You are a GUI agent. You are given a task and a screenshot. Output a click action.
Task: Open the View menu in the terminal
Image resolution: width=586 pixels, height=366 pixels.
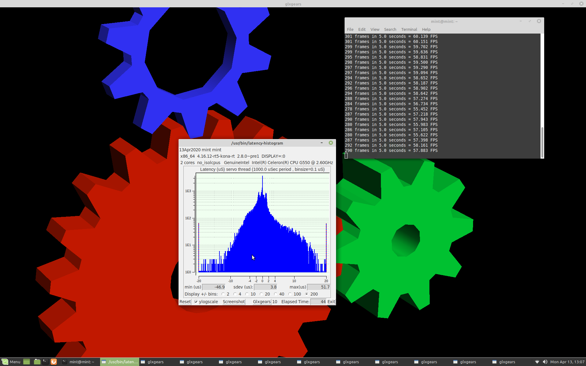click(375, 29)
